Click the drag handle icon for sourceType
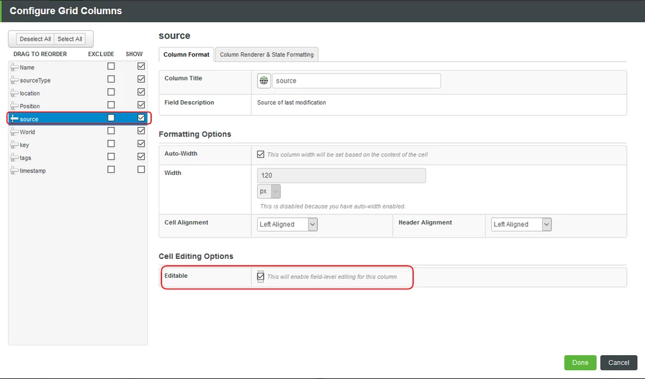 (x=13, y=79)
